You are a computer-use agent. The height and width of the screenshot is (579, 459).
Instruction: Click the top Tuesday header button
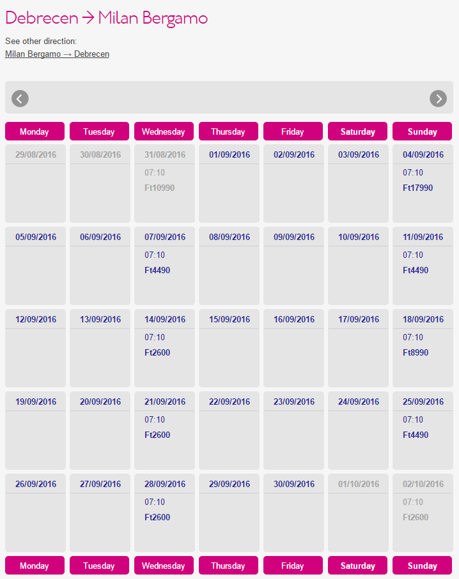100,132
